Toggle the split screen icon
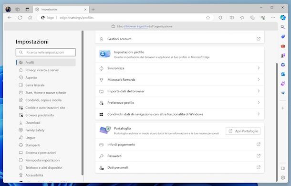Image resolution: width=291 pixels, height=186 pixels. point(232,18)
